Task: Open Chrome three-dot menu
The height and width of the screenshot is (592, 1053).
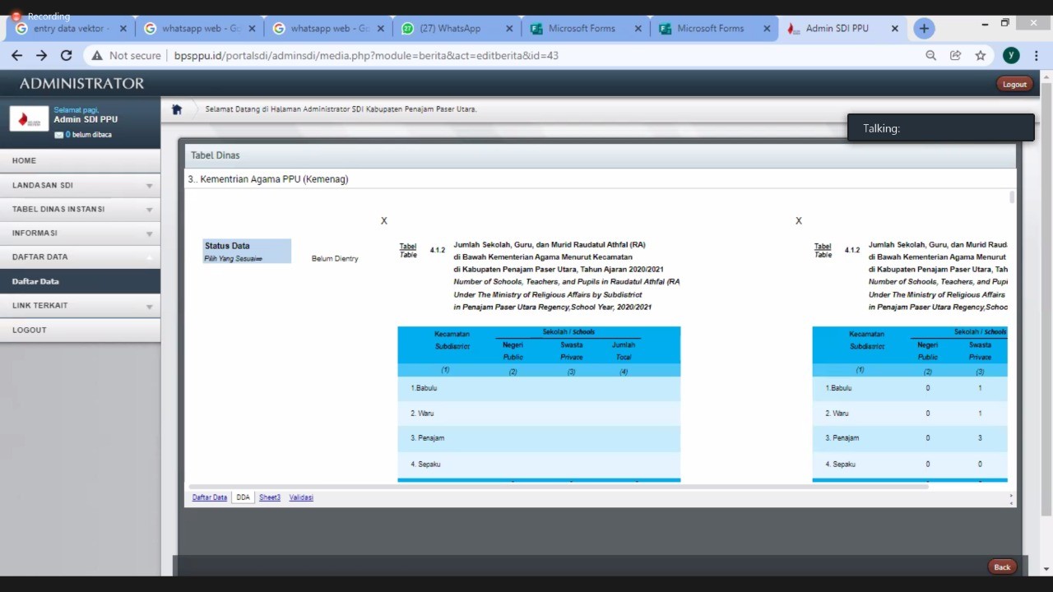Action: coord(1037,55)
